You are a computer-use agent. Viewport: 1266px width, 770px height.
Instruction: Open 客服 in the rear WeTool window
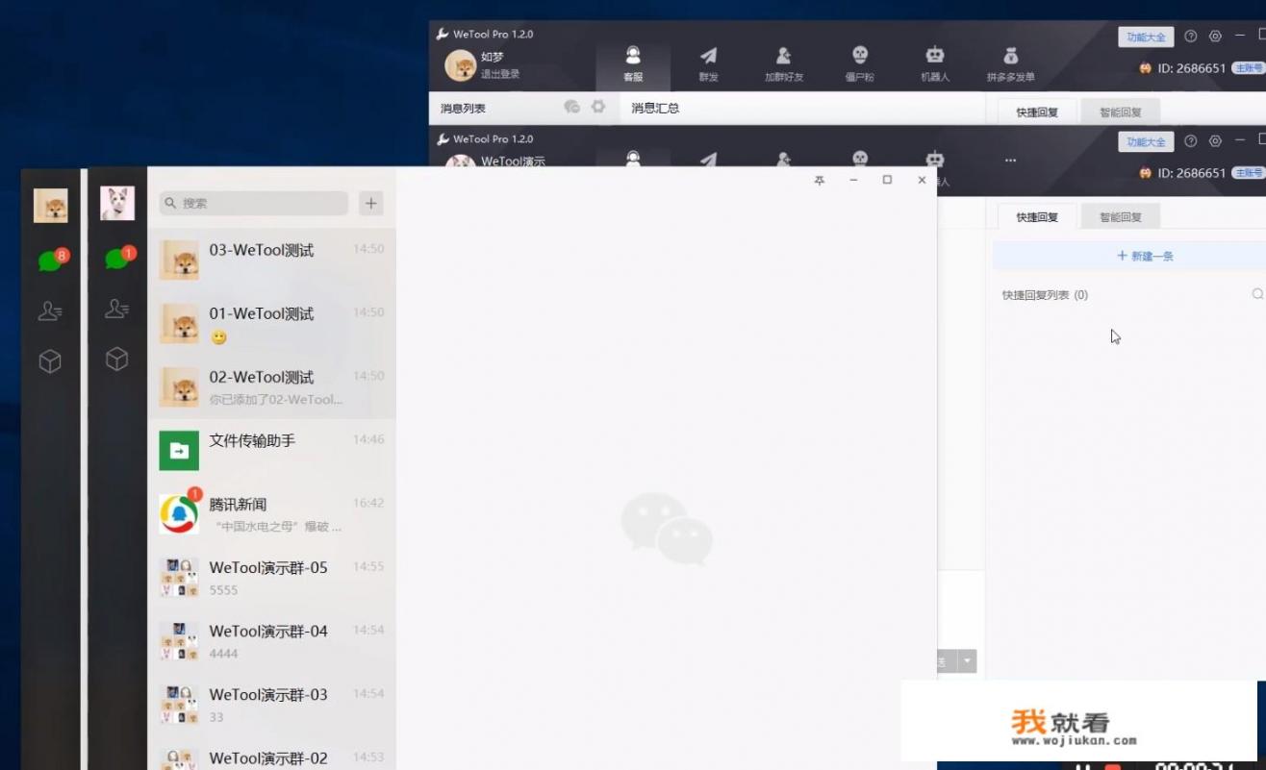633,63
